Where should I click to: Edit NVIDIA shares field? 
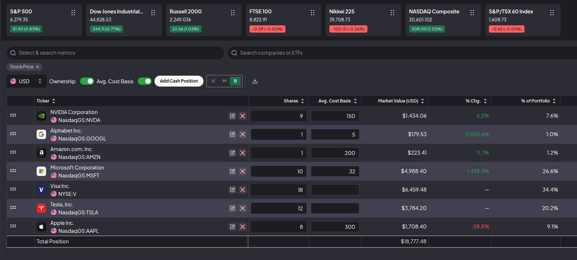coord(279,116)
